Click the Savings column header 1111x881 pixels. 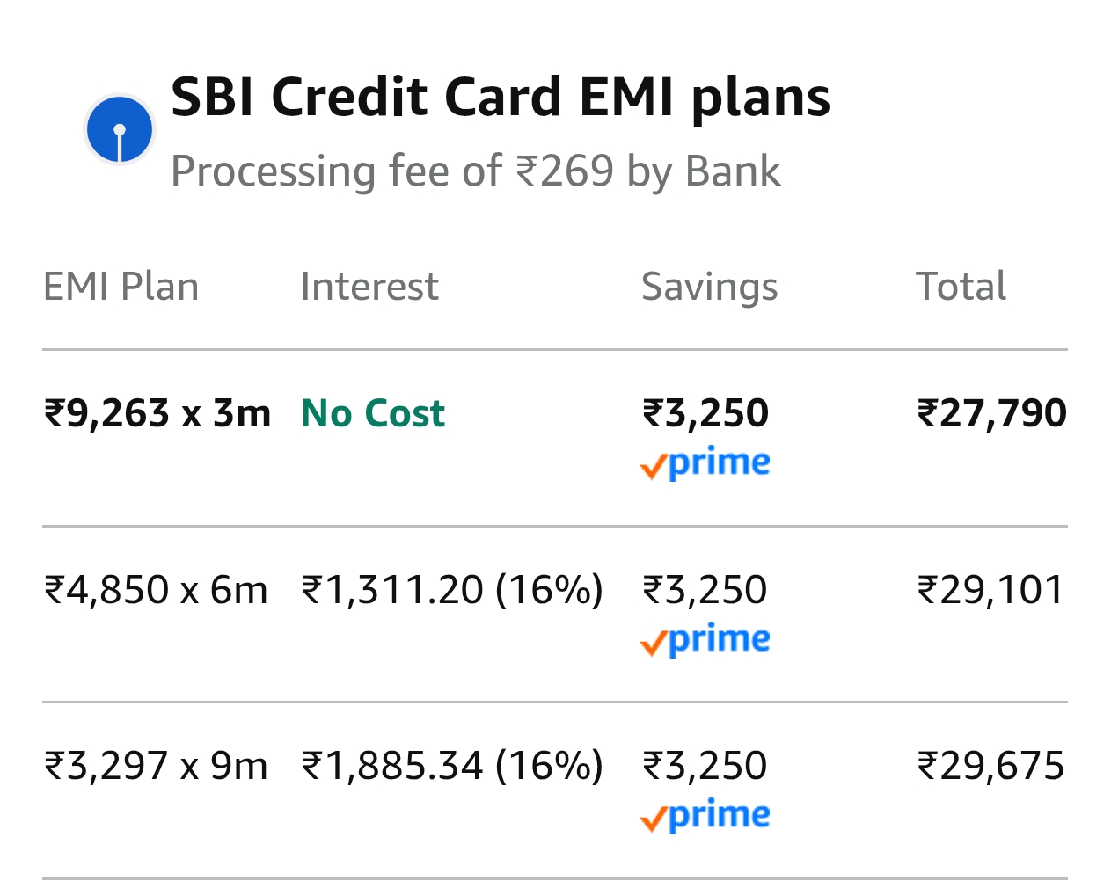point(709,287)
